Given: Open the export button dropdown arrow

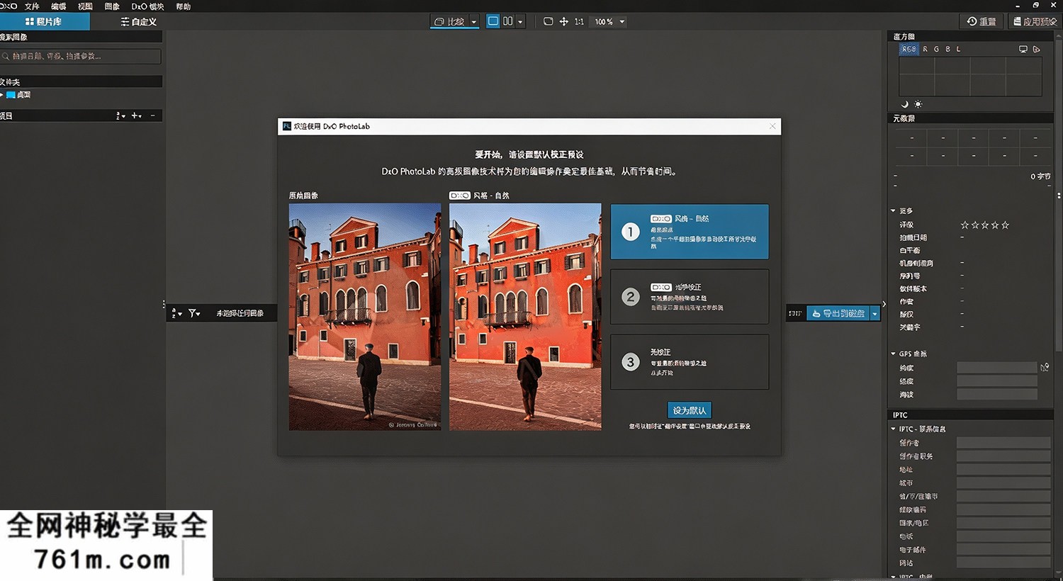Looking at the screenshot, I should [875, 313].
